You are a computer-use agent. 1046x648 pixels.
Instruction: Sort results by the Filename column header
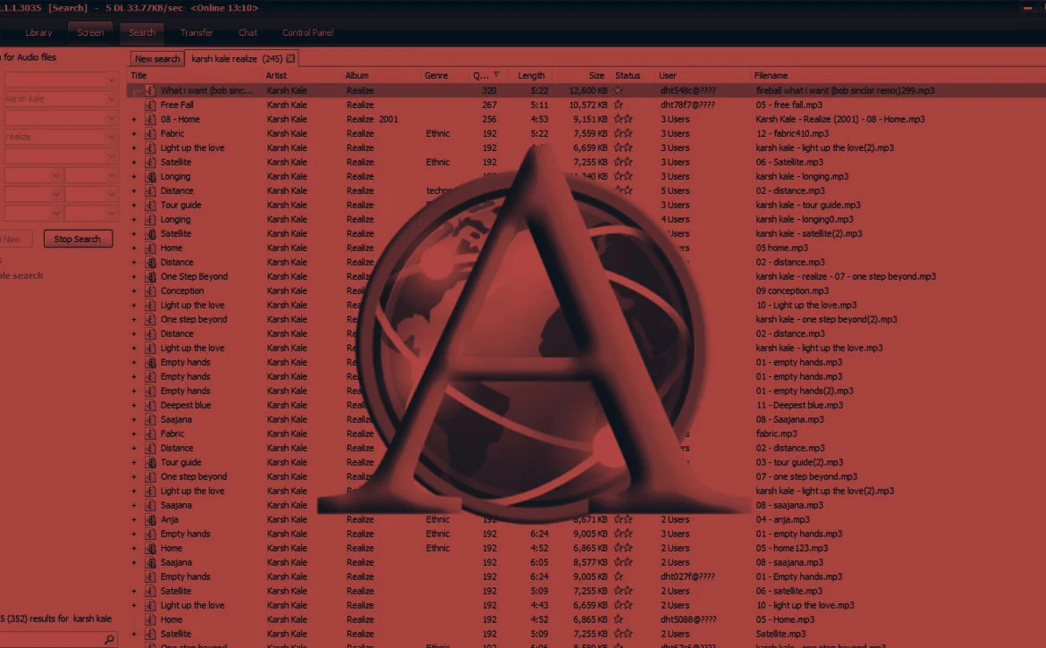point(771,75)
